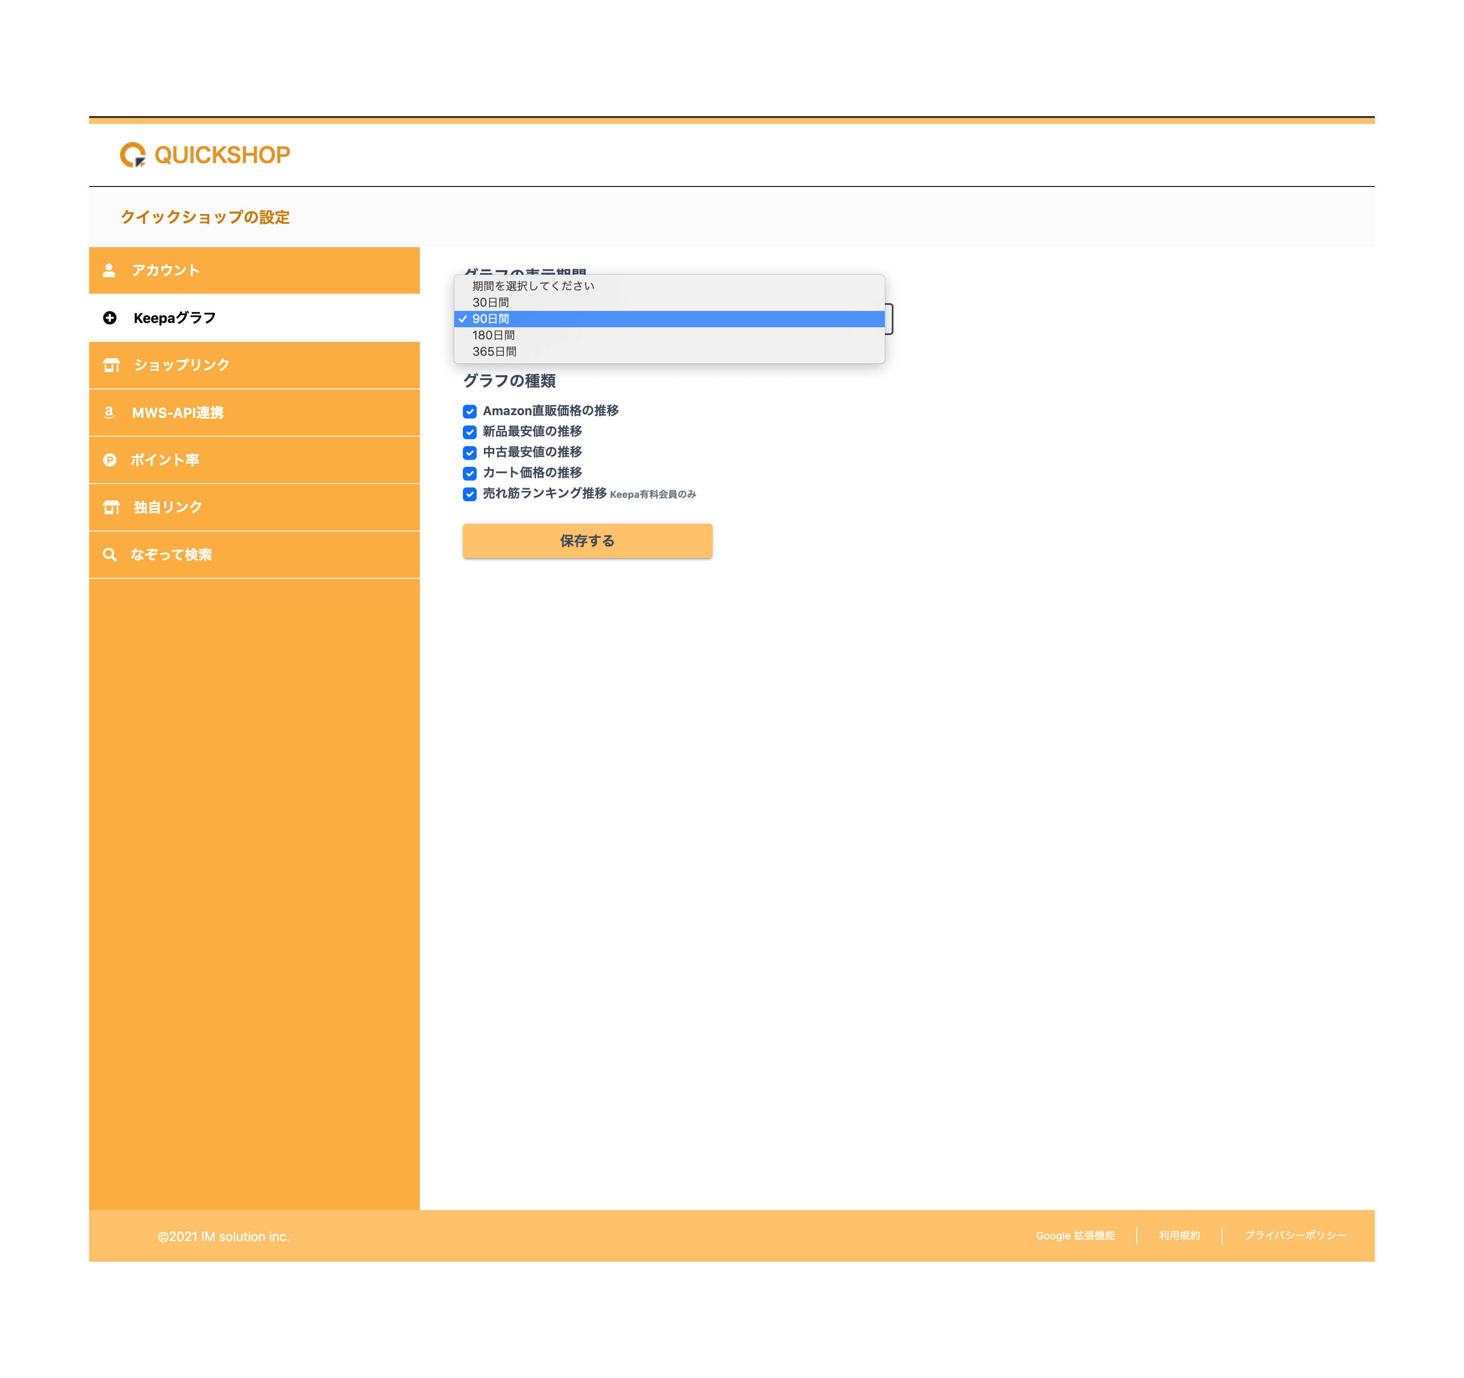Toggle the 新品最安値の推移 checkbox

[470, 431]
